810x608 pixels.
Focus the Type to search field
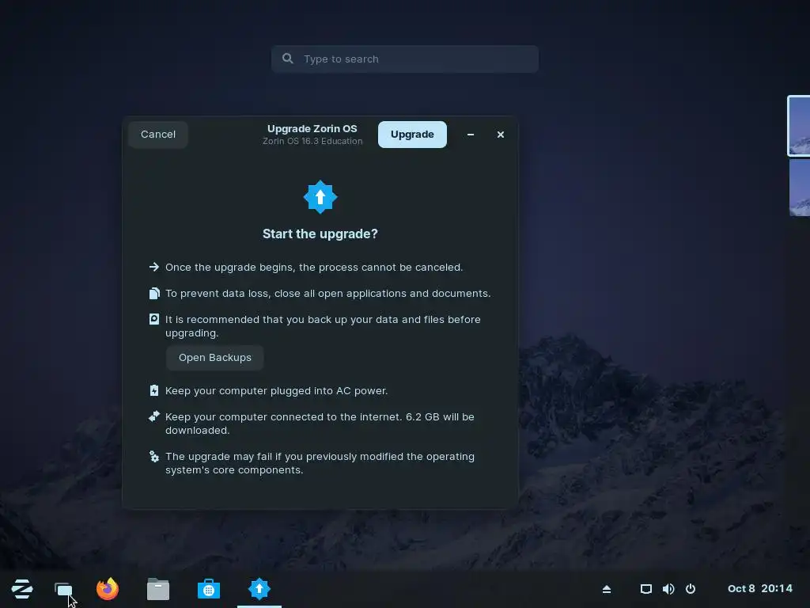click(x=405, y=59)
